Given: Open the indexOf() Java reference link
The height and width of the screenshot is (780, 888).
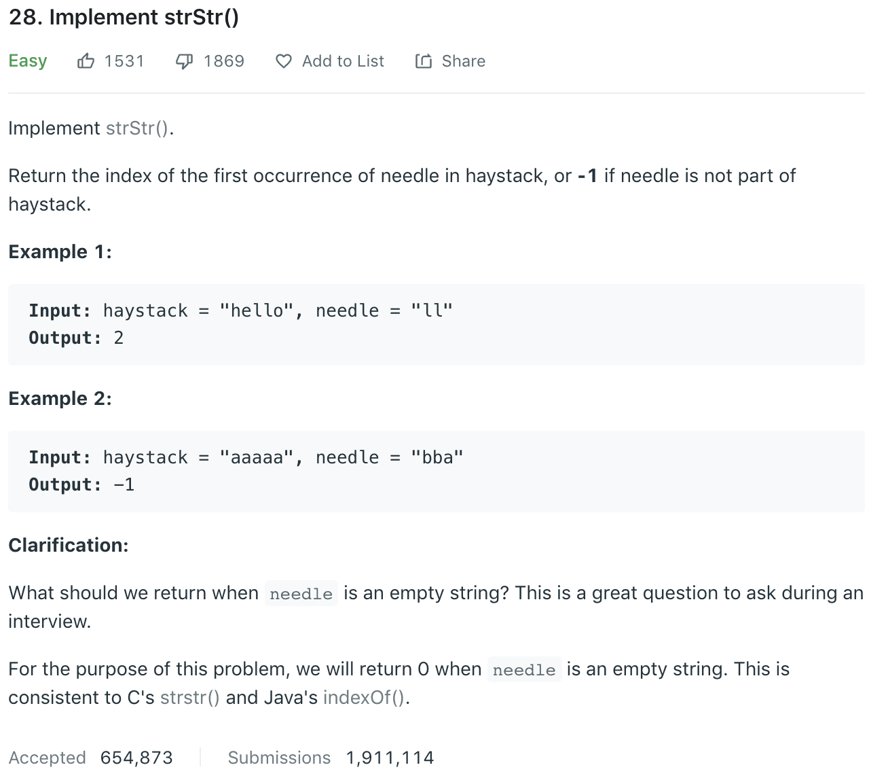Looking at the screenshot, I should tap(365, 698).
